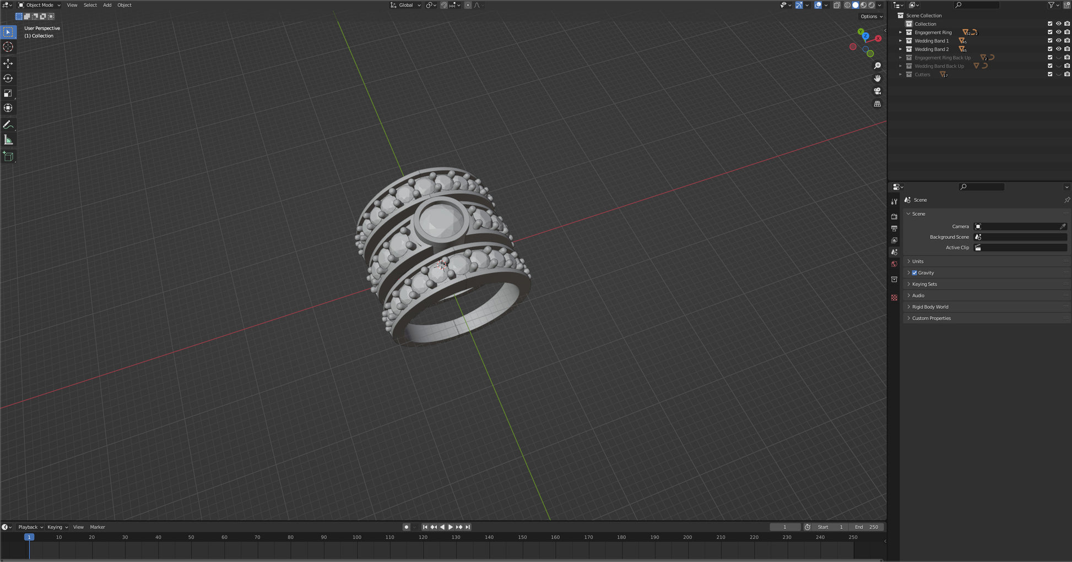Image resolution: width=1072 pixels, height=562 pixels.
Task: Activate the Move tool
Action: 8,64
